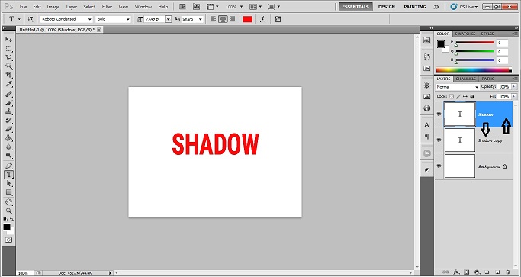Select the Dodge tool
Image resolution: width=521 pixels, height=277 pixels.
8,156
